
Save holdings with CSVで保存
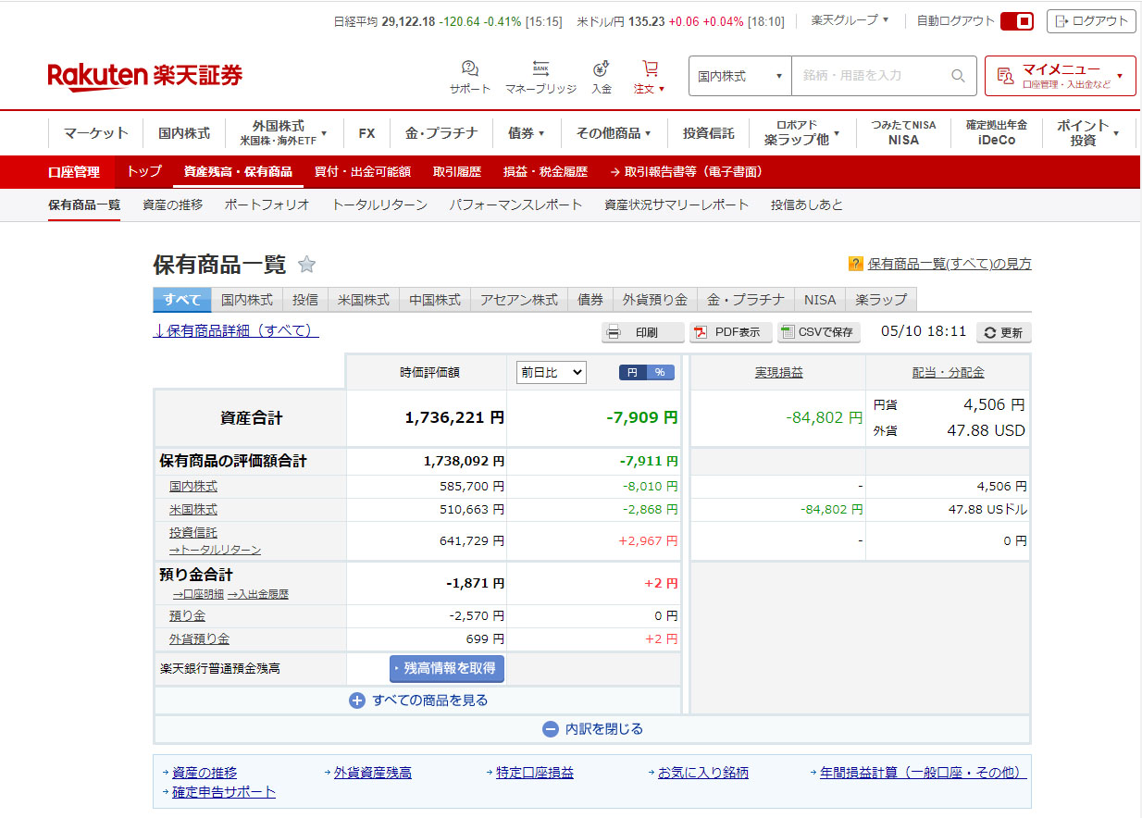[819, 332]
